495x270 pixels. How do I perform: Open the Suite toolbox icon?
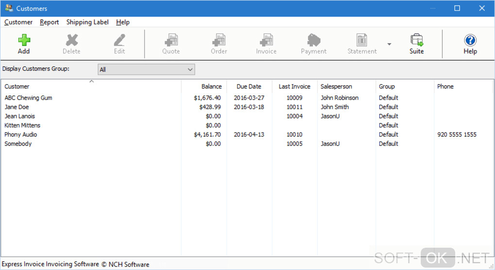coord(417,40)
